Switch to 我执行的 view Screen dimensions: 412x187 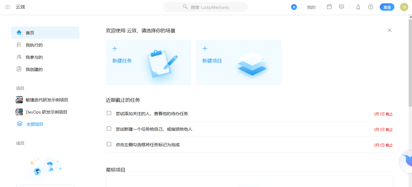[x=33, y=45]
